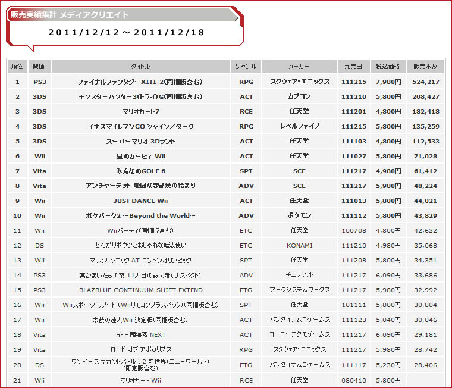
Task: Click the スクウェア・エニックス maker in rank 1 row
Action: tap(300, 82)
